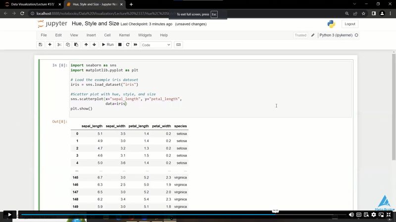Restart the kernel icon

(x=128, y=45)
